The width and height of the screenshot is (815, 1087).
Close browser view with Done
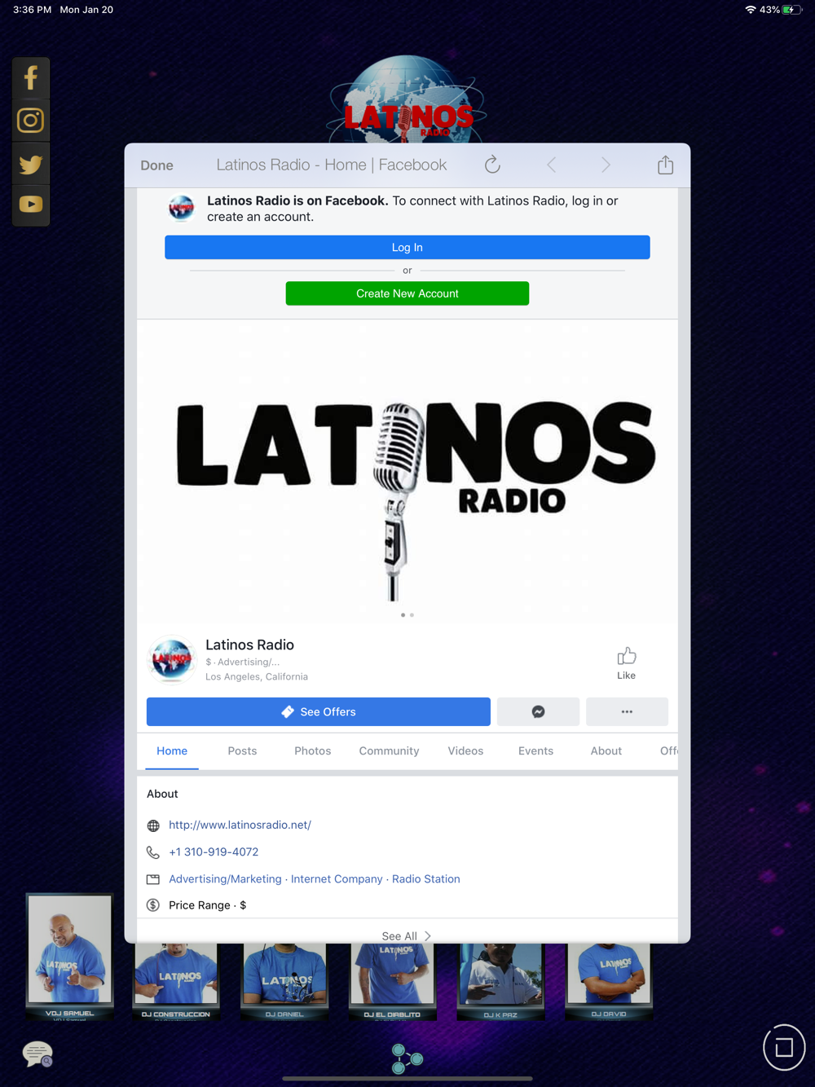tap(156, 165)
